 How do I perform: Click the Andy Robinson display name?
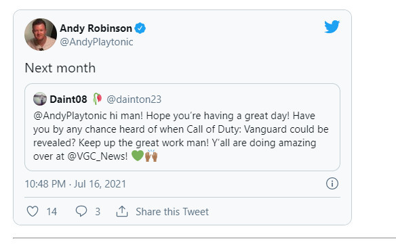coord(96,28)
